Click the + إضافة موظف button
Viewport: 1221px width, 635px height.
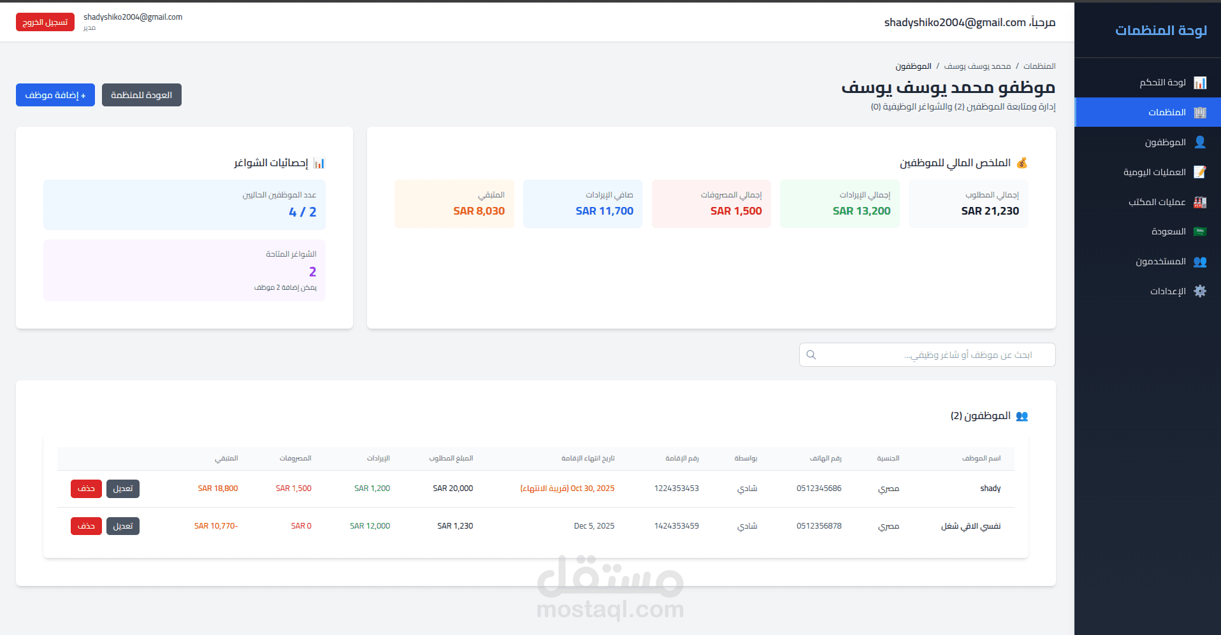click(x=55, y=95)
